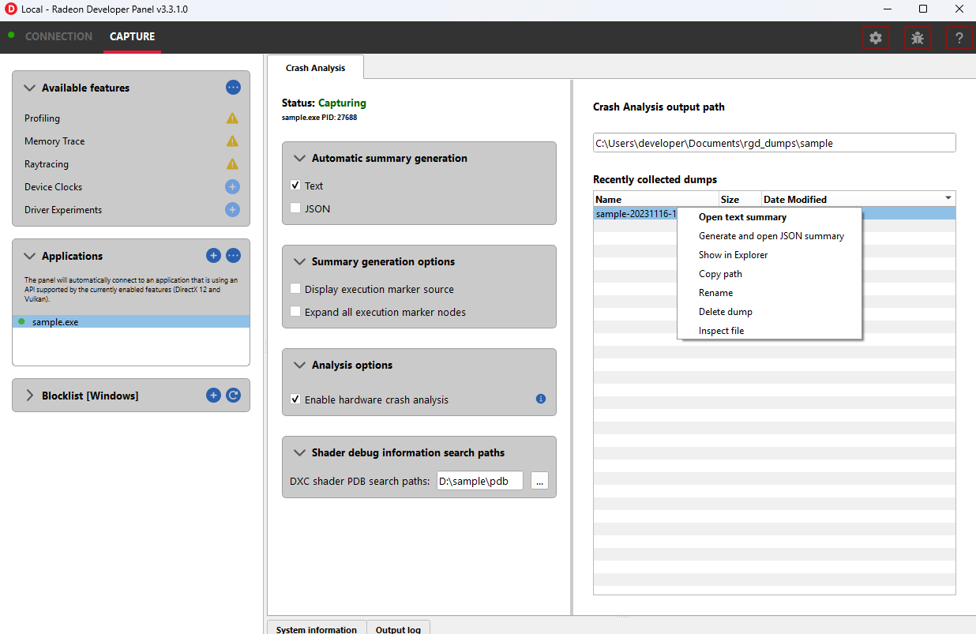Check Display execution marker source
Image resolution: width=976 pixels, height=634 pixels.
(295, 289)
